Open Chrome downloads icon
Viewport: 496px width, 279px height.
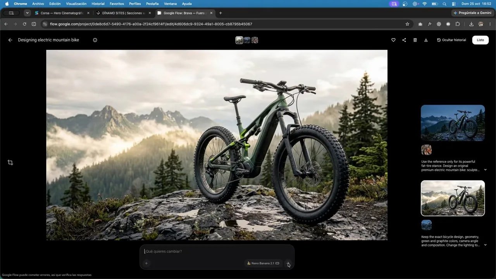471,24
